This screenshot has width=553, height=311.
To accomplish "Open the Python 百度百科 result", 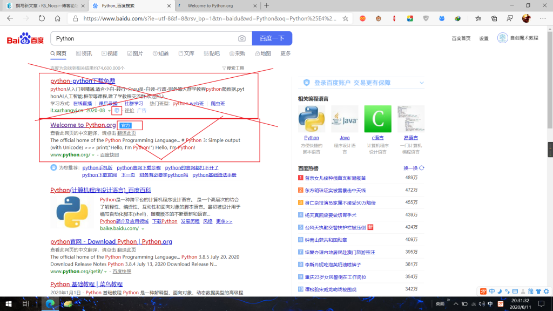I will tap(100, 190).
